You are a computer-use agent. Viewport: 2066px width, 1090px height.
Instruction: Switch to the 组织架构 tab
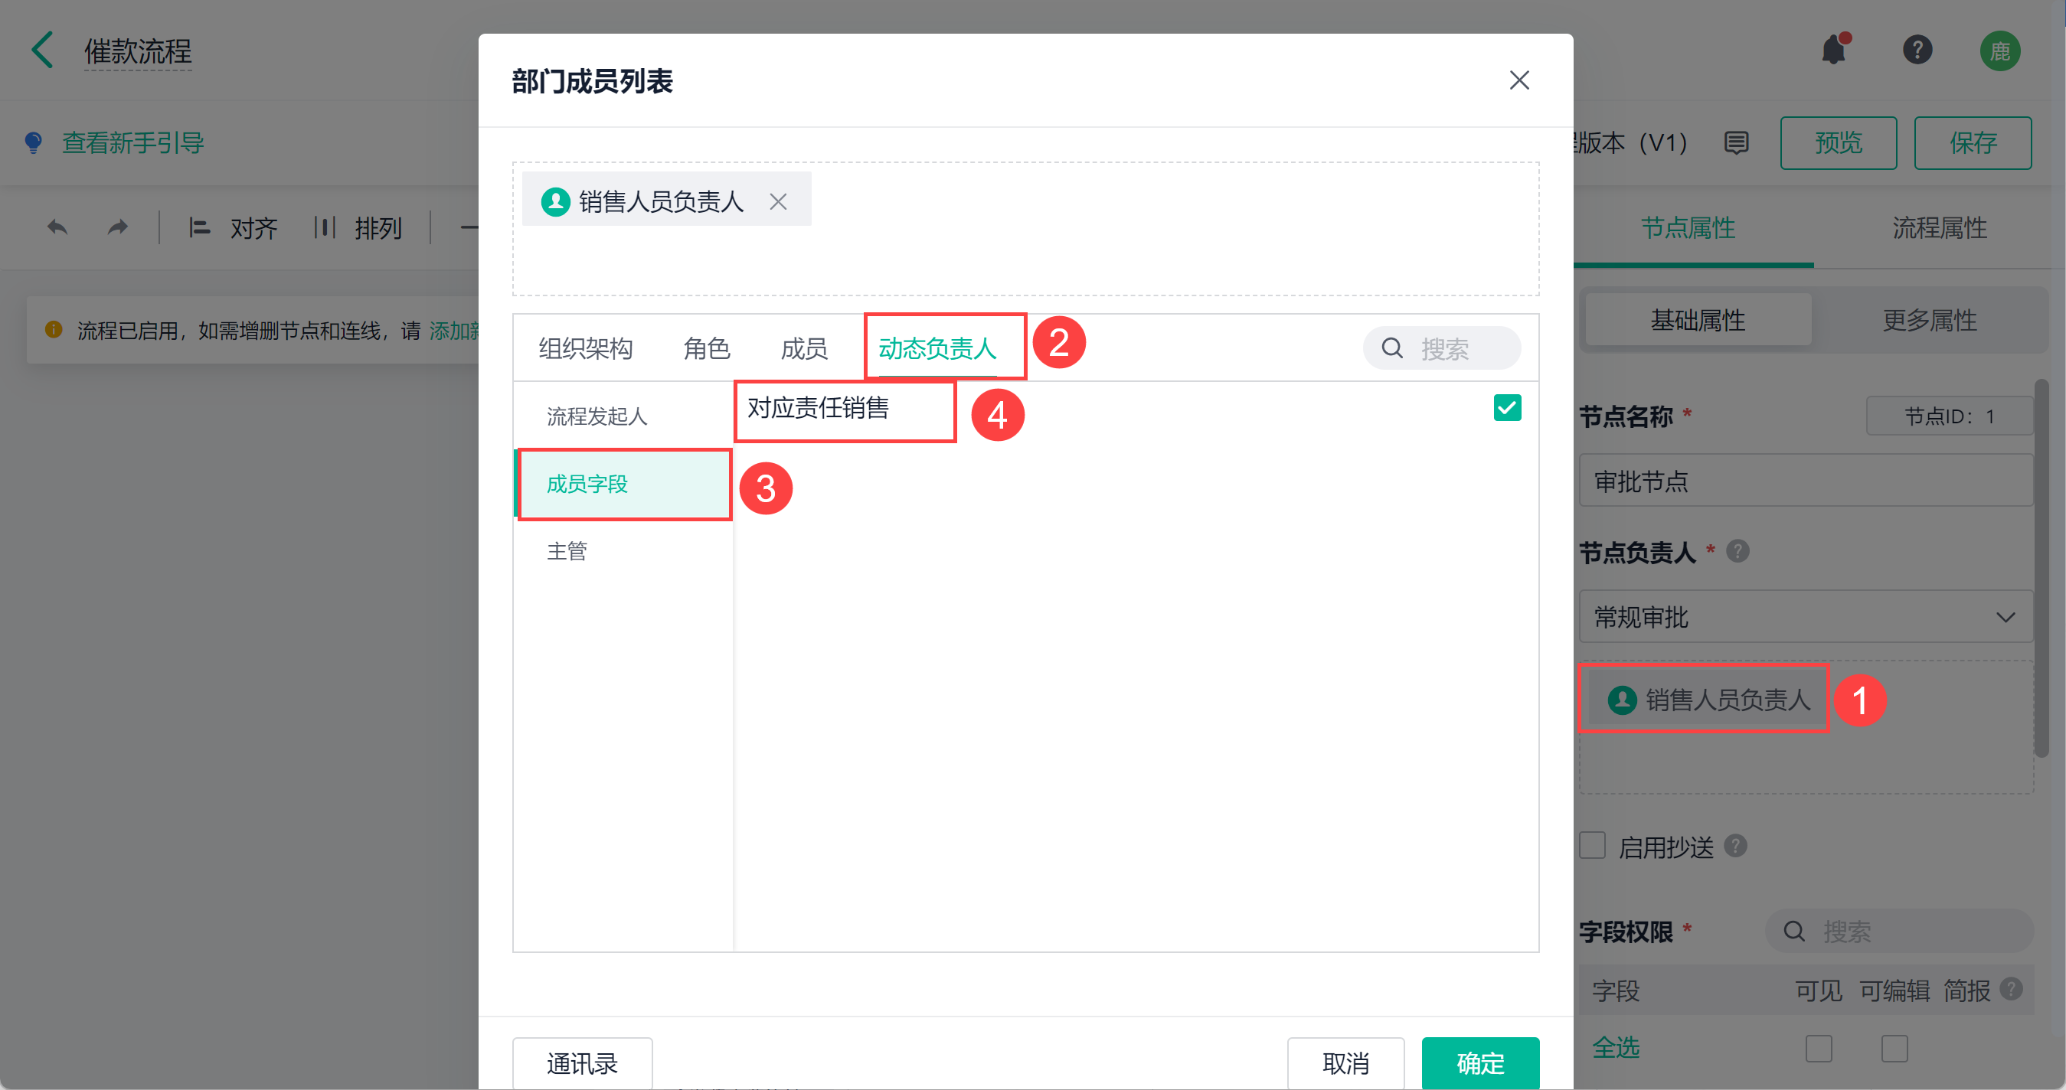point(586,348)
